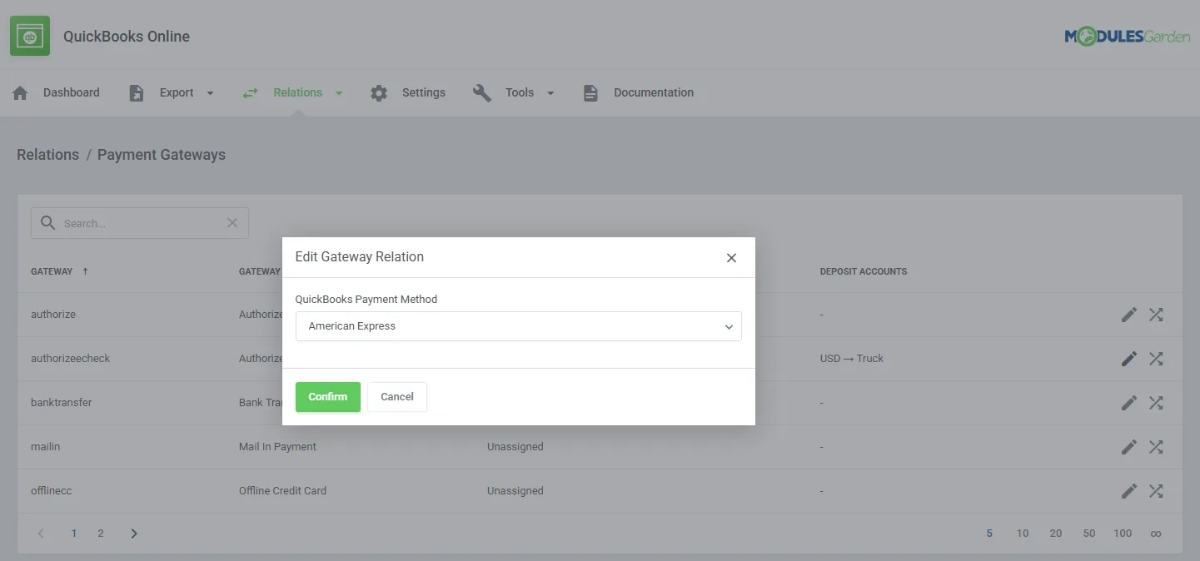Click Payment Gateways in the breadcrumb

(x=162, y=155)
